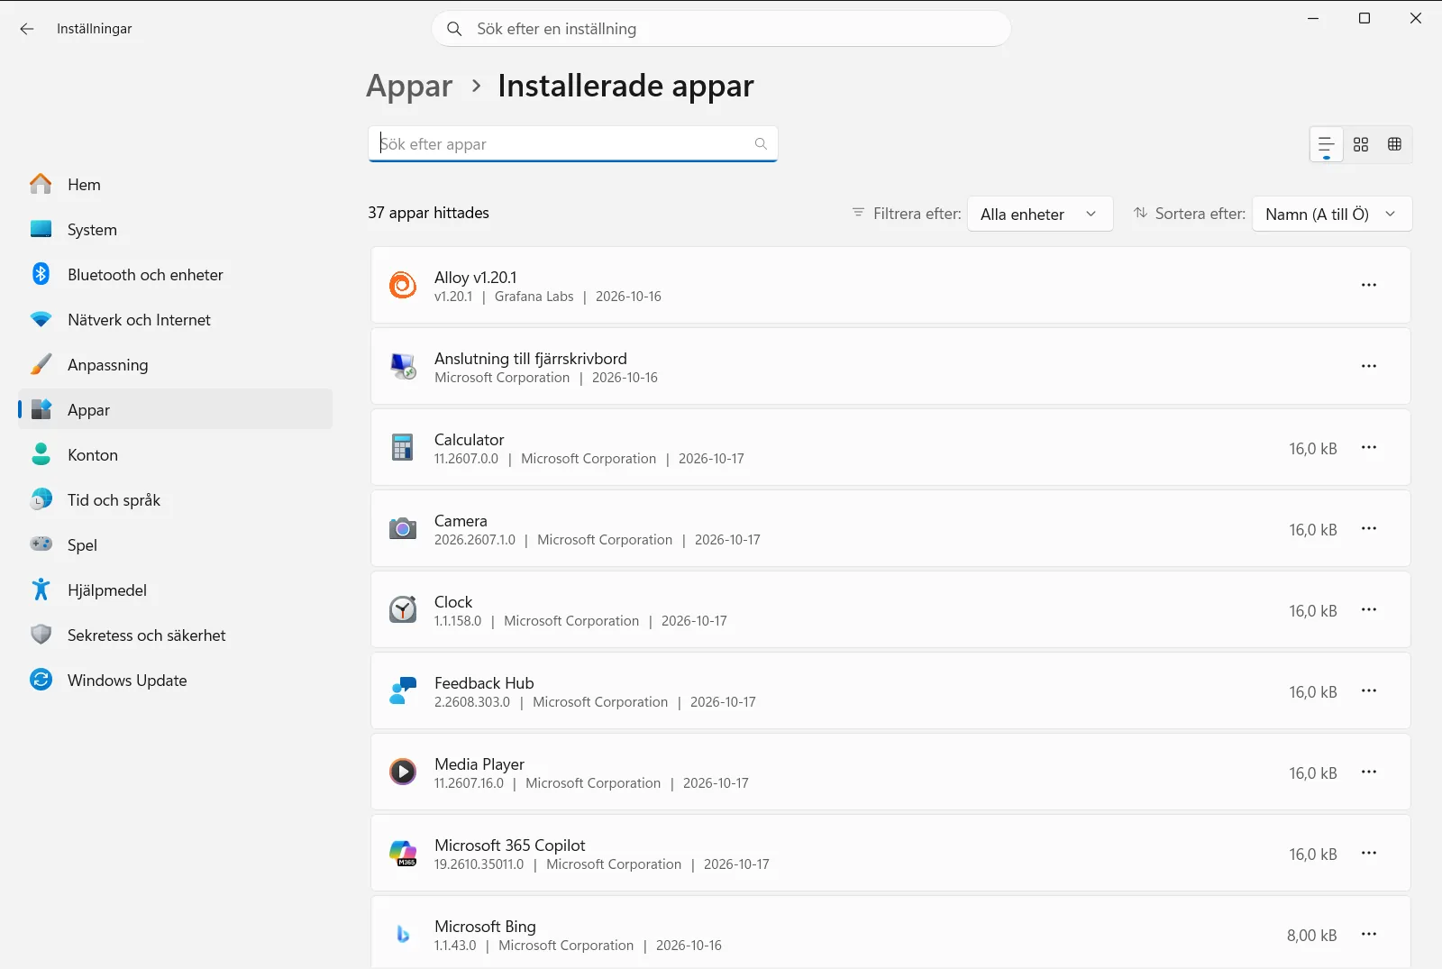Screen dimensions: 1442x969
Task: Go to Hem in the sidebar
Action: tap(175, 185)
